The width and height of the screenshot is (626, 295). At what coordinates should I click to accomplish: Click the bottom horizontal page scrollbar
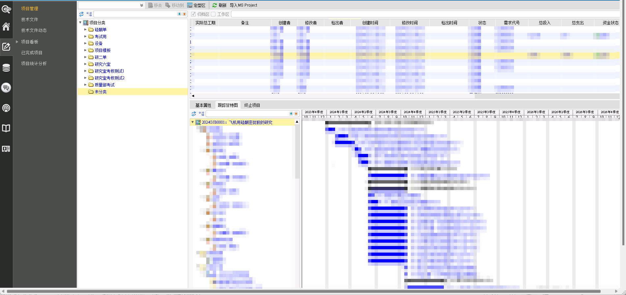coord(303,291)
